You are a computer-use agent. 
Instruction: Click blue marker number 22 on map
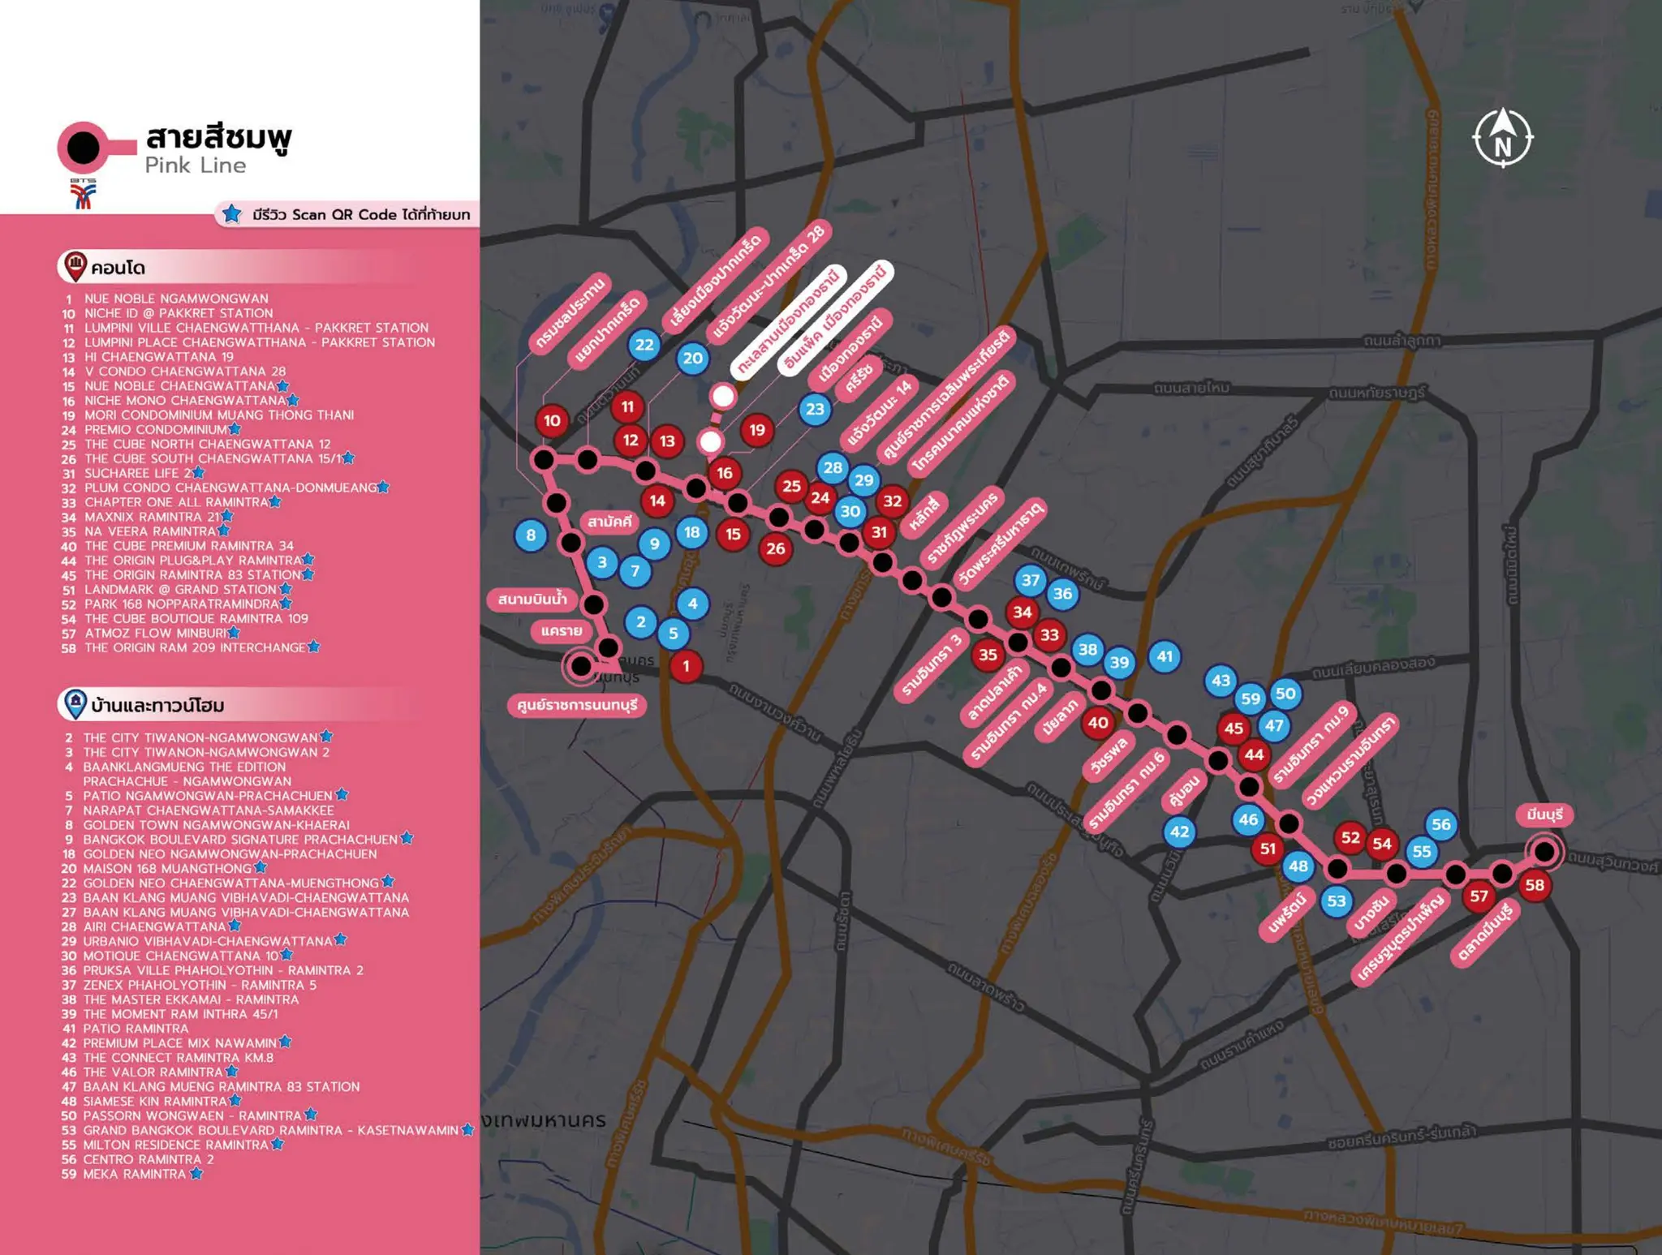coord(644,345)
